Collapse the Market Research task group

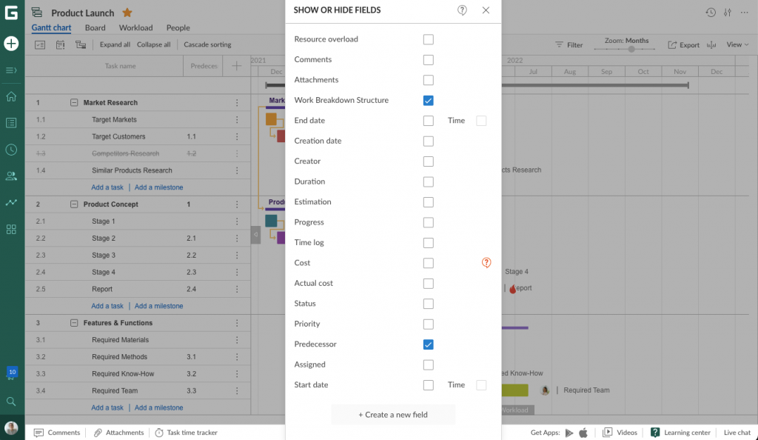point(73,102)
